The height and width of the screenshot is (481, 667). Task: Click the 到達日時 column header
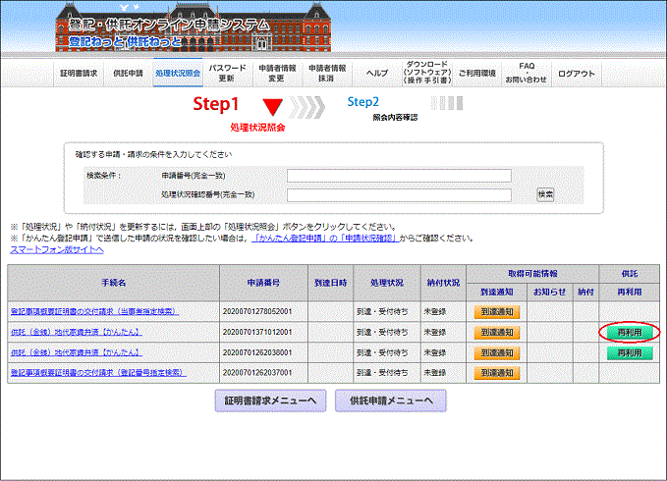pos(330,283)
